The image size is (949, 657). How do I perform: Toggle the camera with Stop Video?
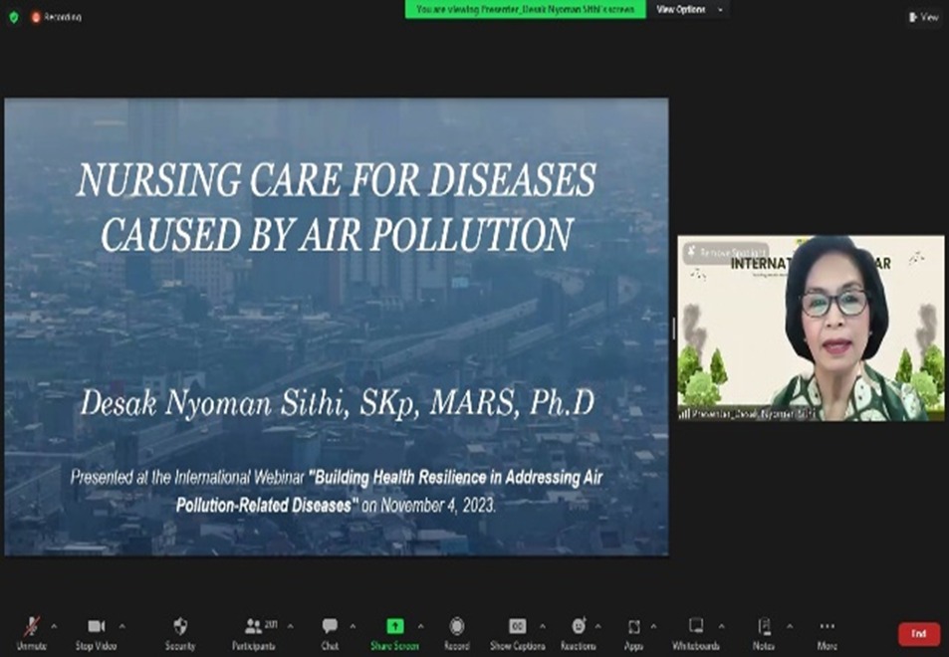97,631
